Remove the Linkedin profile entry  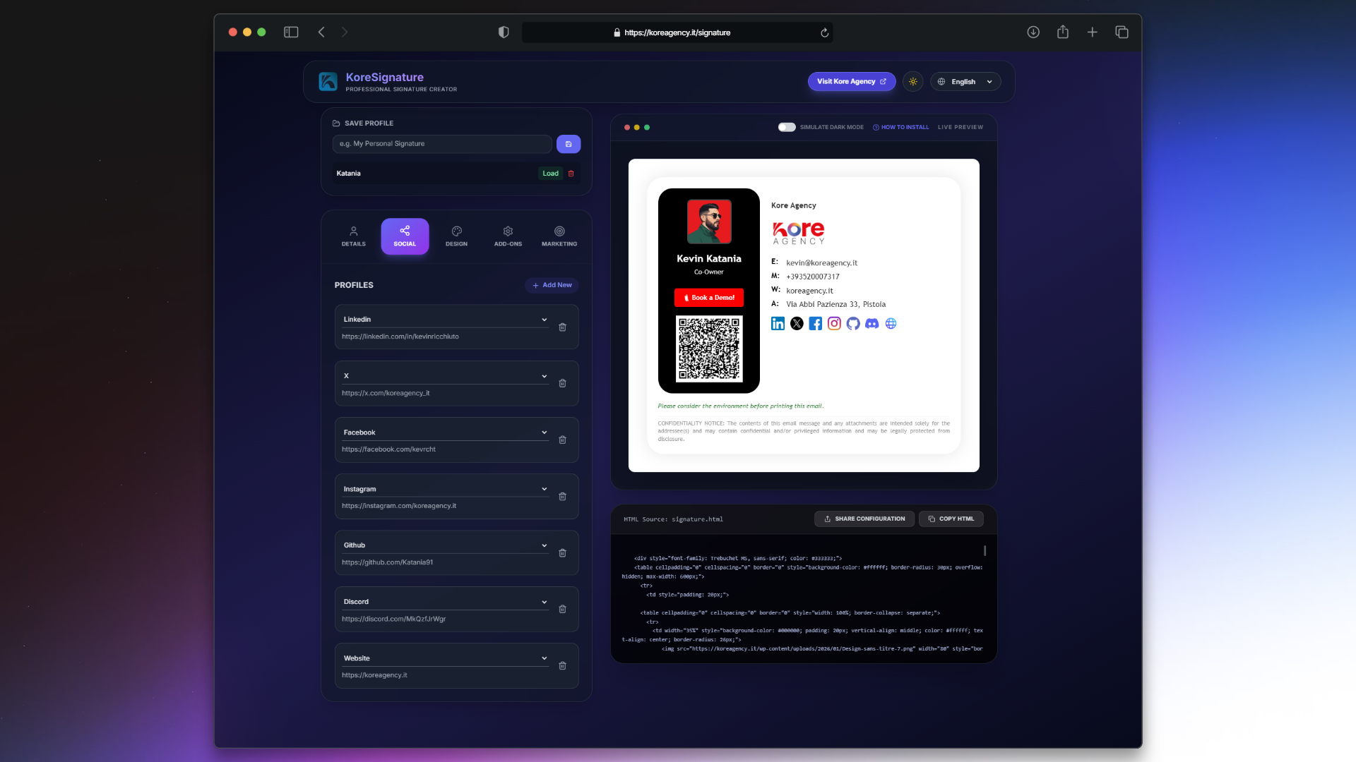tap(562, 327)
